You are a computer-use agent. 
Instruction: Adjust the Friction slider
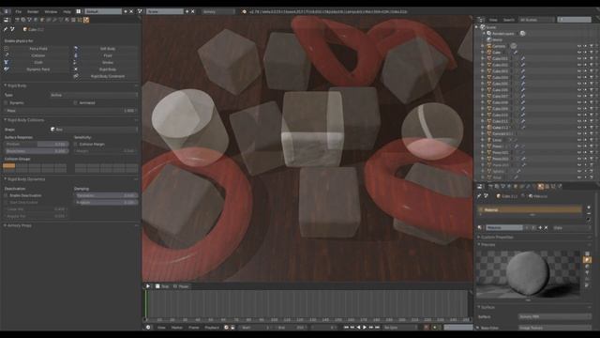tap(37, 144)
